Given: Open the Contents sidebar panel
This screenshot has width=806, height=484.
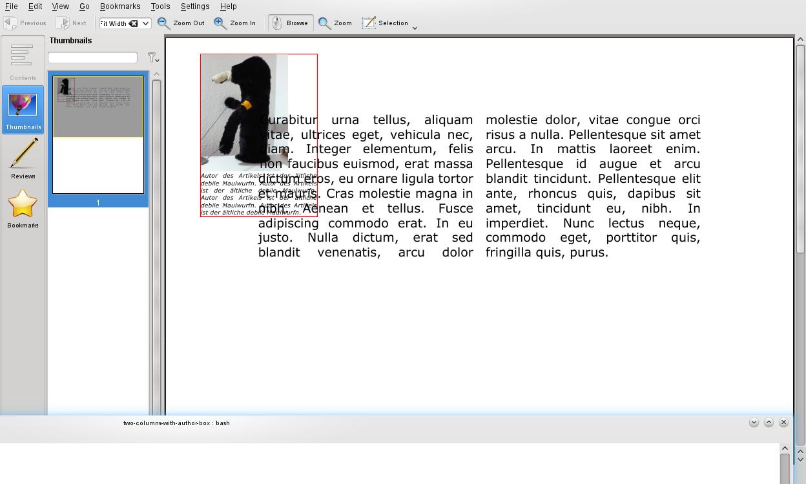Looking at the screenshot, I should [23, 62].
